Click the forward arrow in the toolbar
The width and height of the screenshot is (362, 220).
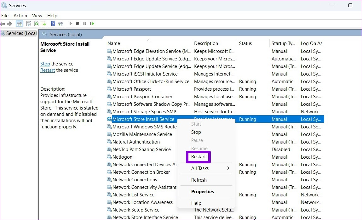pyautogui.click(x=9, y=24)
